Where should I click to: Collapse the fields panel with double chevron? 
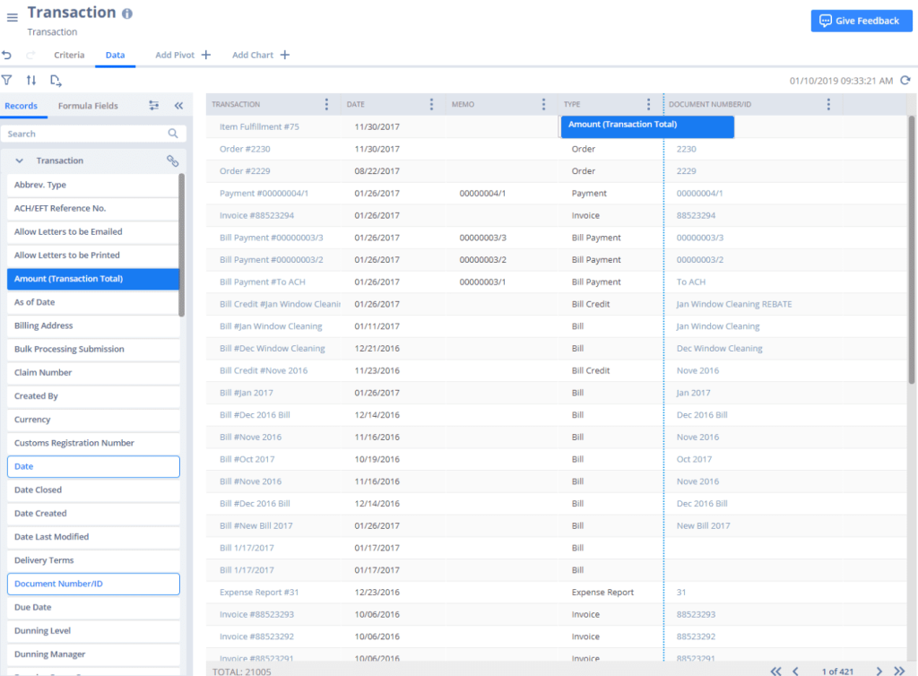click(x=178, y=106)
